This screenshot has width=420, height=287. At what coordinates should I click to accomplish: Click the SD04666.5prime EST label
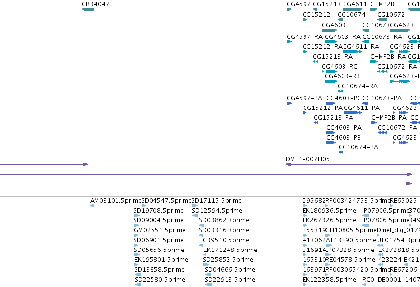click(230, 270)
